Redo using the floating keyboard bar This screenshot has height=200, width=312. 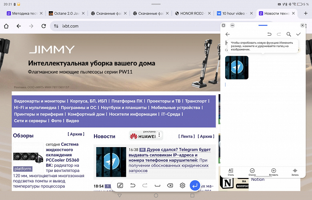145,186
